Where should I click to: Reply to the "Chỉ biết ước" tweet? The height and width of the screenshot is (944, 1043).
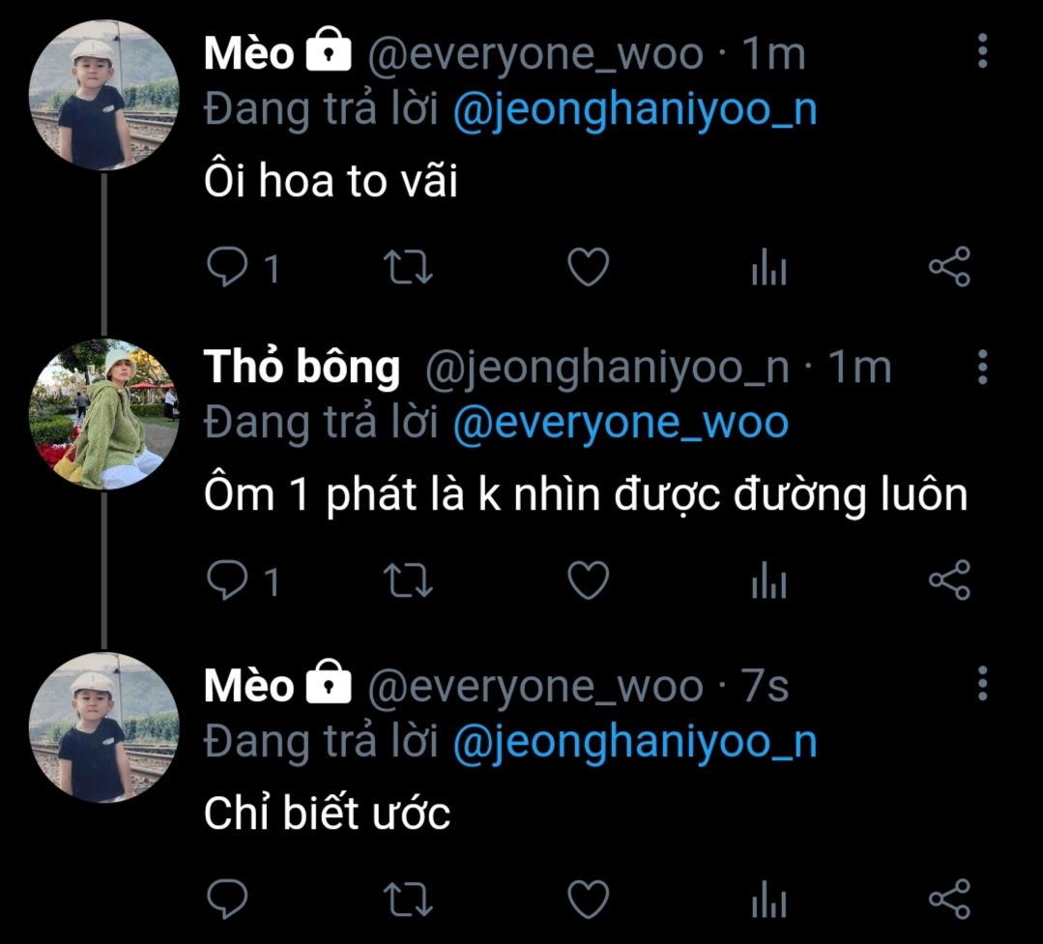[227, 899]
